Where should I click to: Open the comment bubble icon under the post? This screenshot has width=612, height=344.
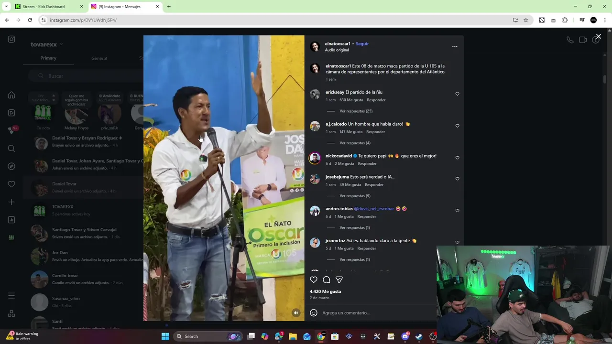(327, 280)
